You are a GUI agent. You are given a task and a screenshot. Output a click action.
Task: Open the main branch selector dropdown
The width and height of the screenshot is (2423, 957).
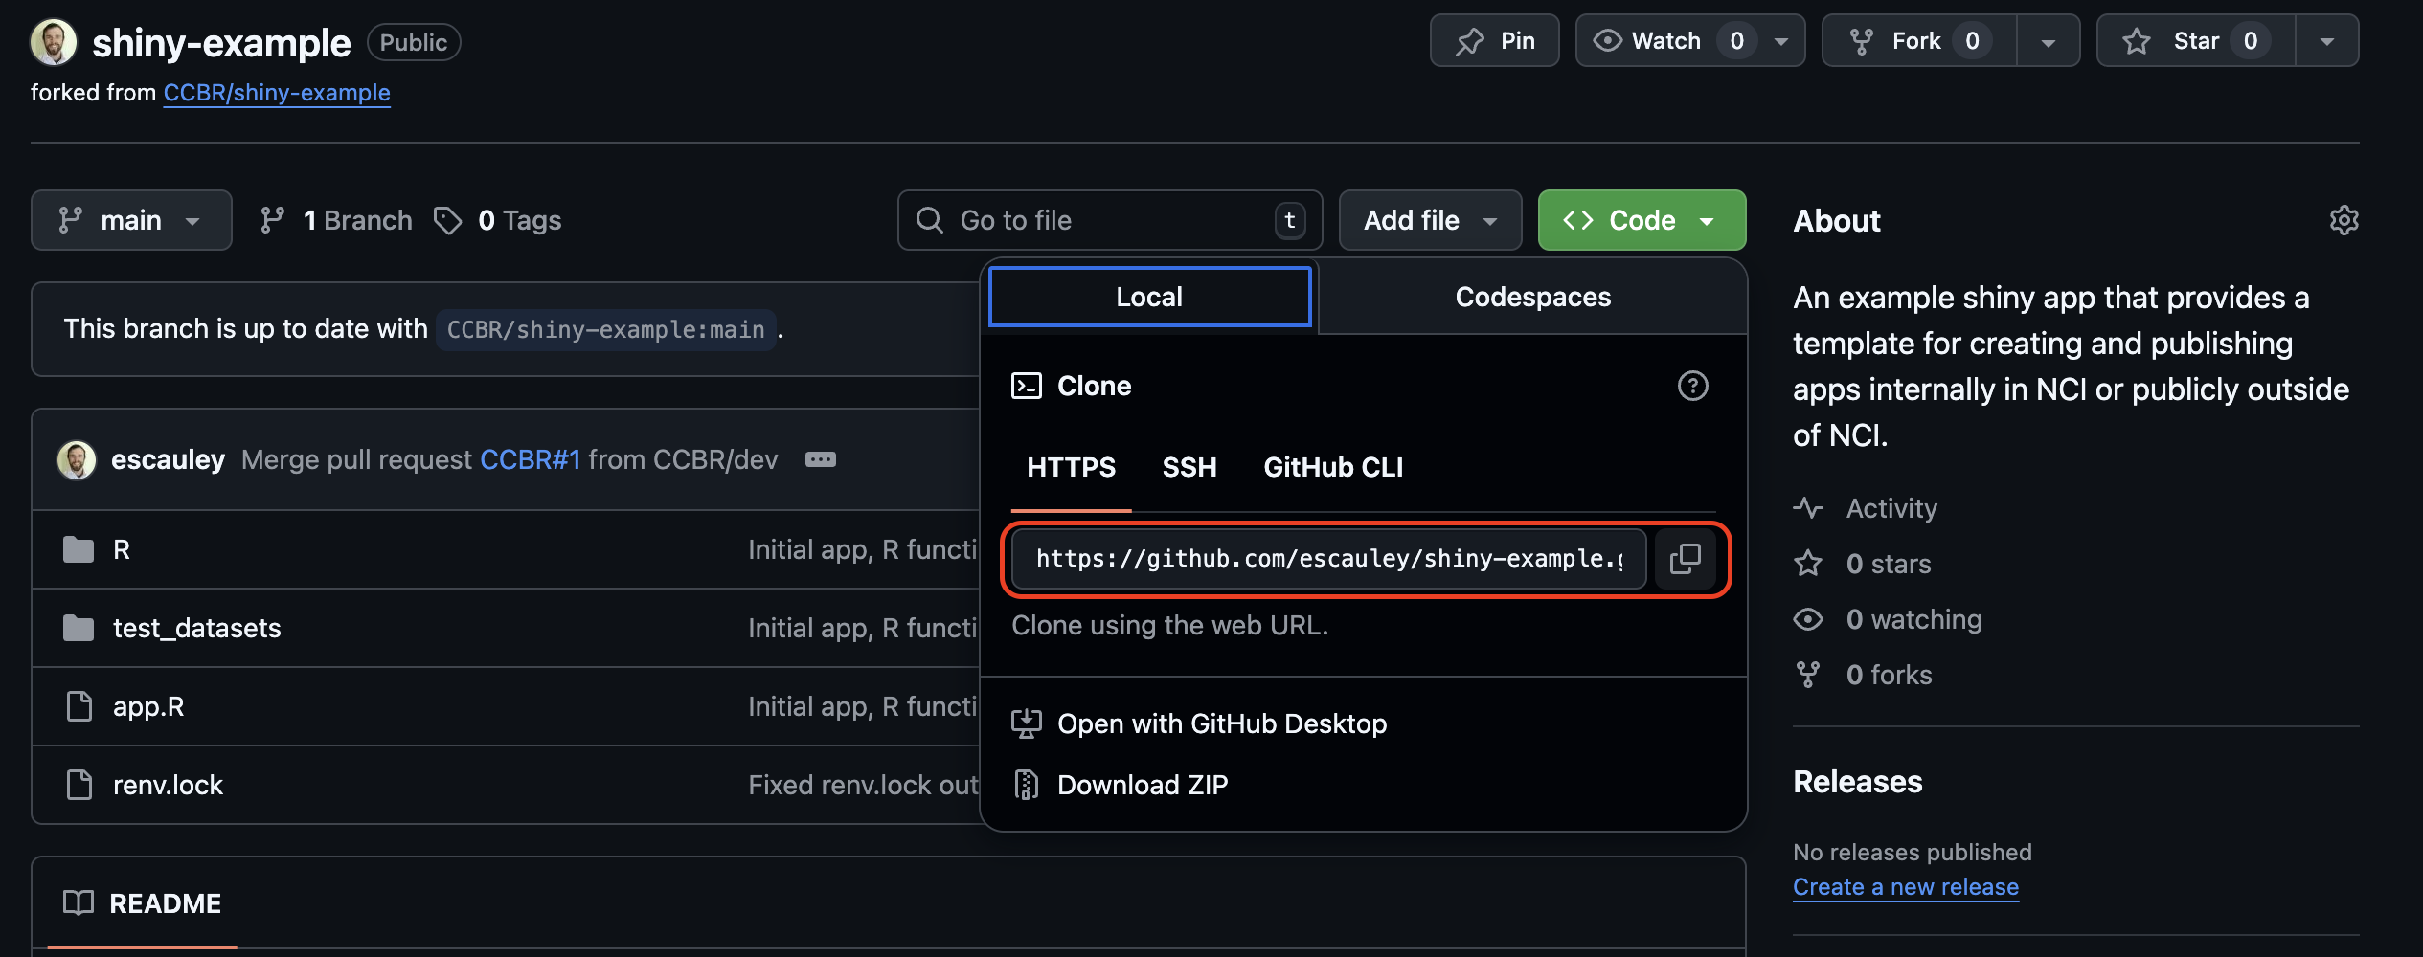[x=131, y=221]
